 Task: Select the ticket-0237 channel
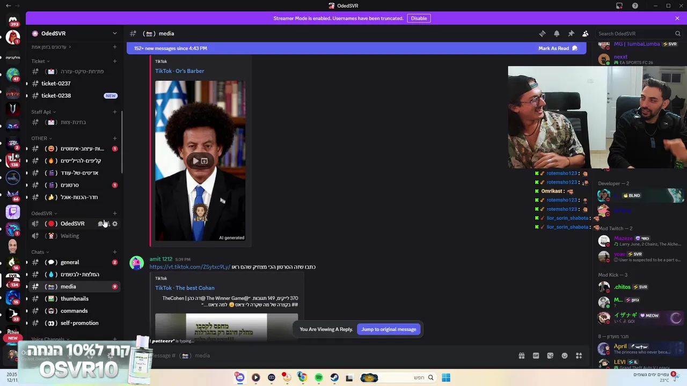tap(74, 84)
